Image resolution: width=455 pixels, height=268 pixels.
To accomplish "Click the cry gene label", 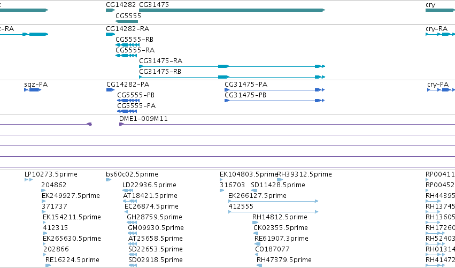I will click(430, 5).
